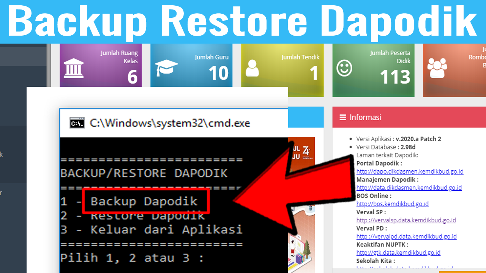The width and height of the screenshot is (486, 273).
Task: Click option 3 Keluar dari Aplikasi
Action: point(151,230)
